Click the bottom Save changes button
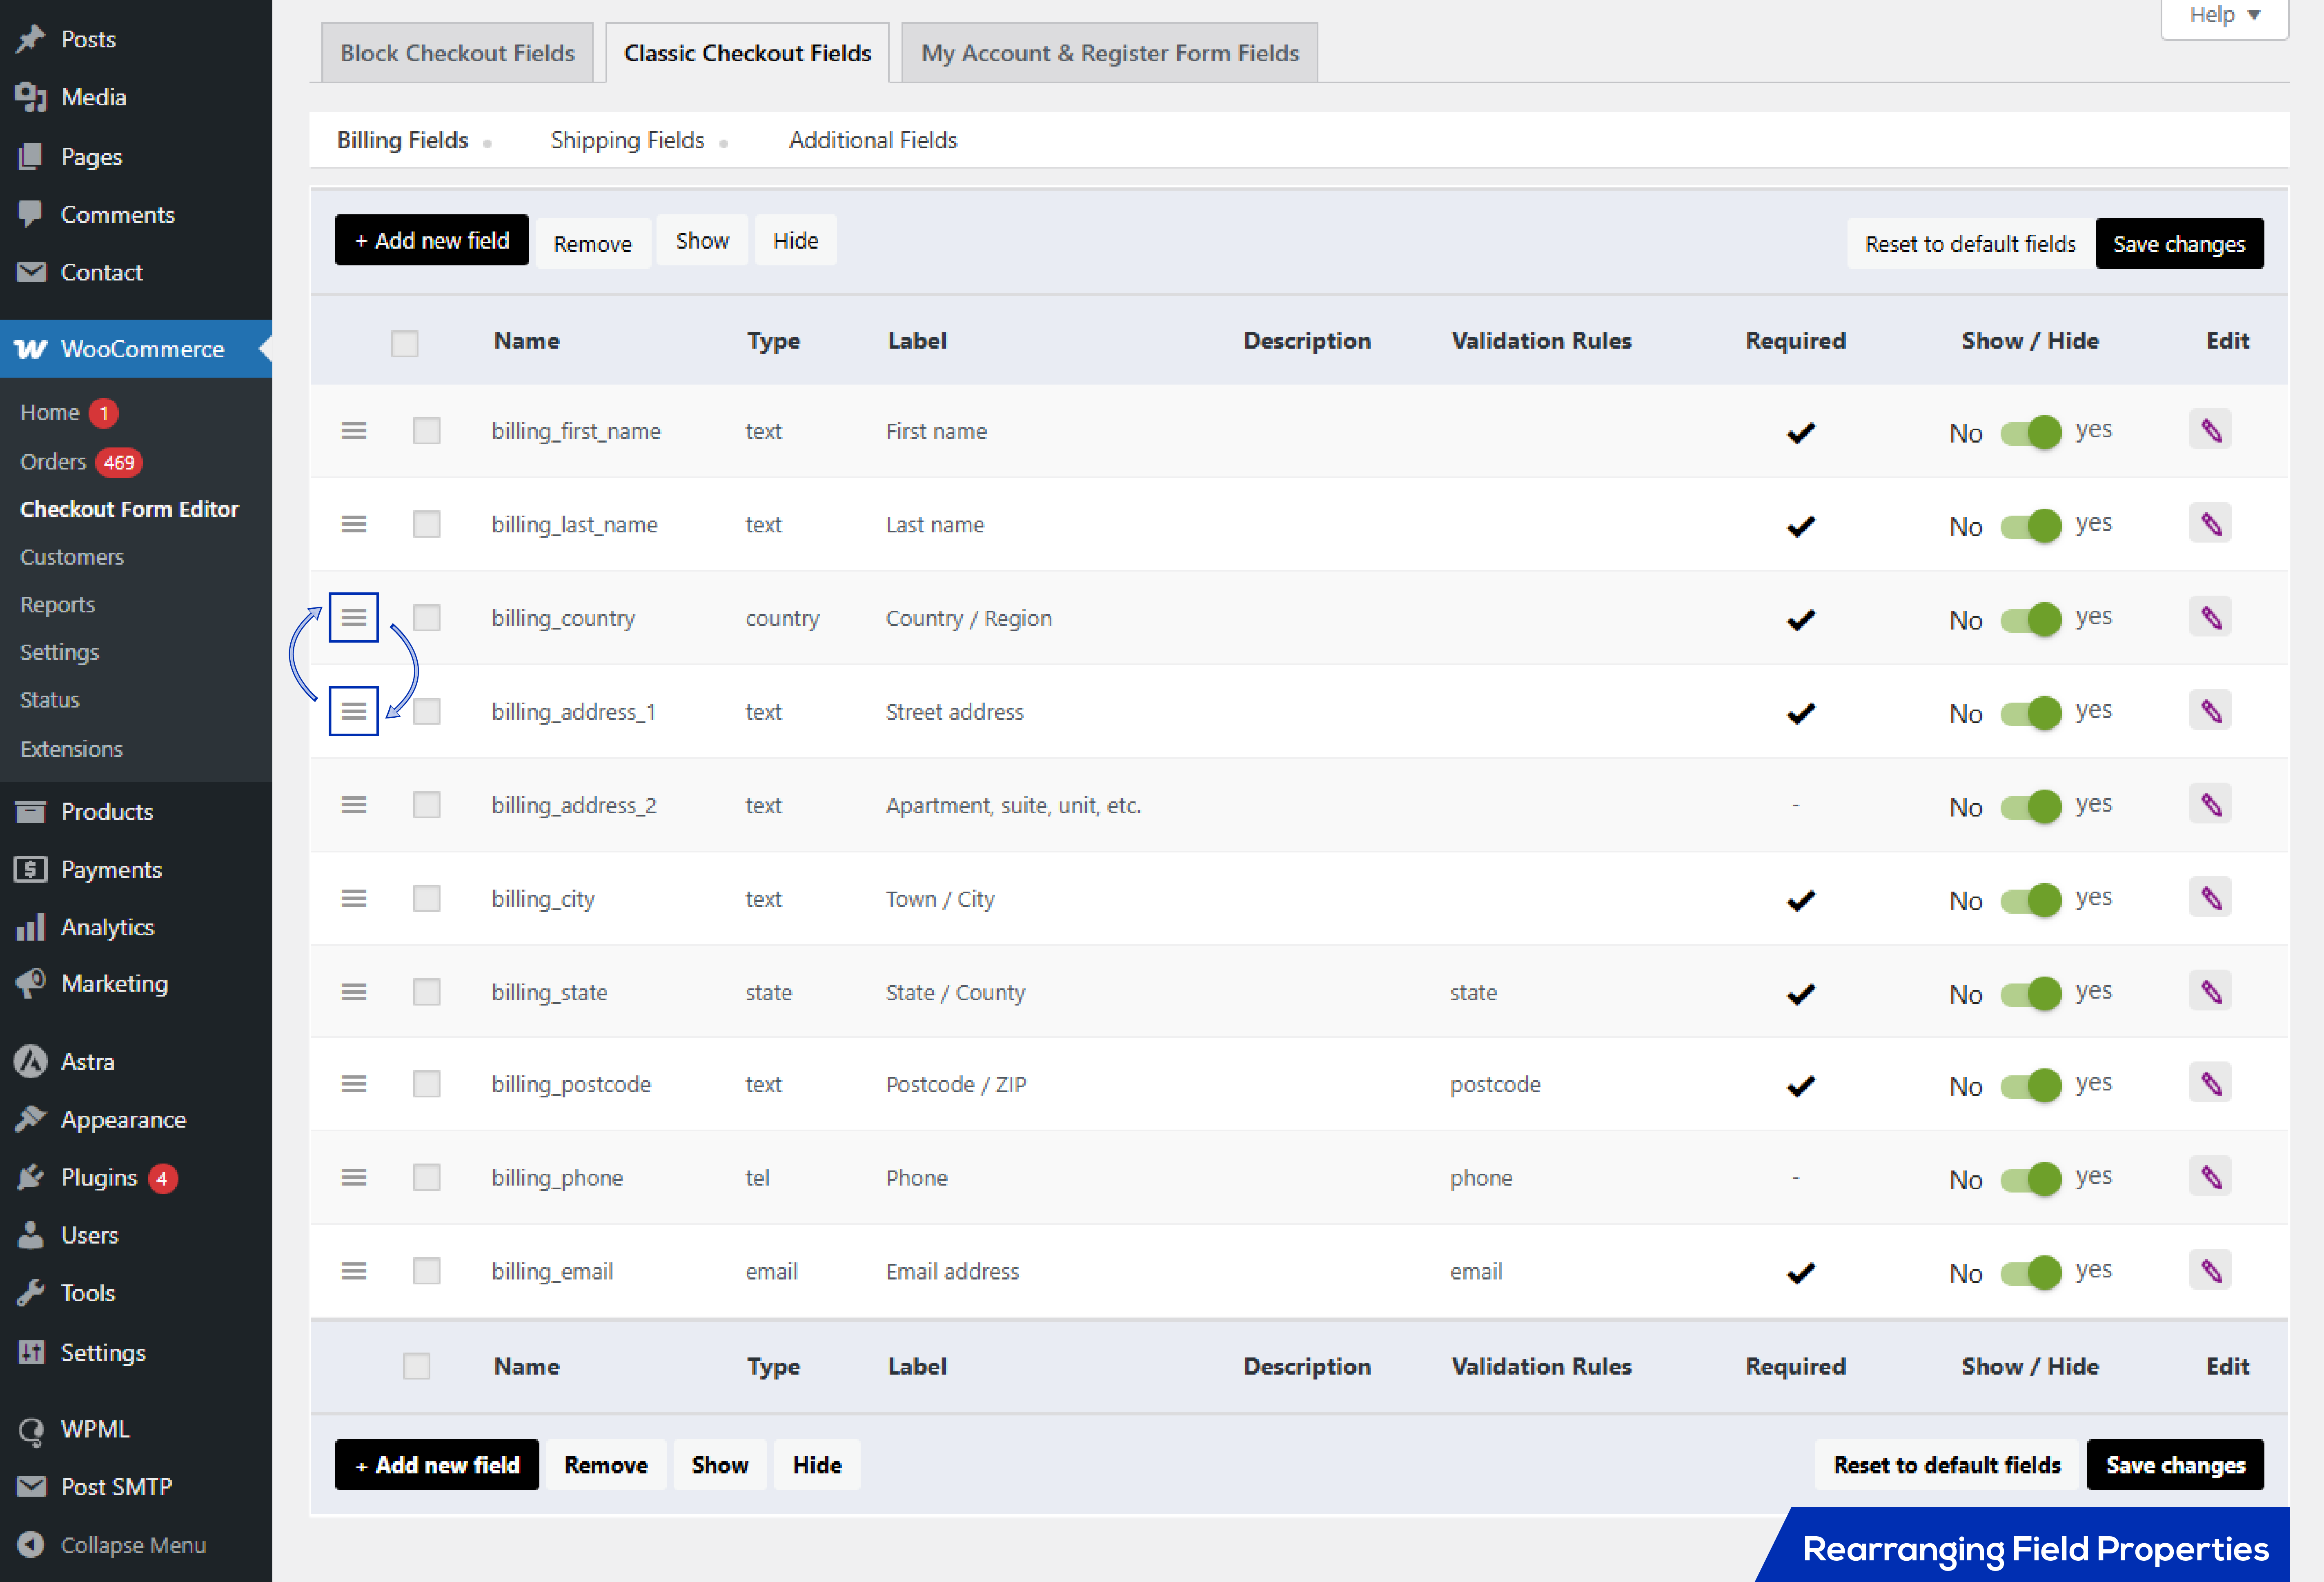The image size is (2324, 1582). tap(2175, 1464)
